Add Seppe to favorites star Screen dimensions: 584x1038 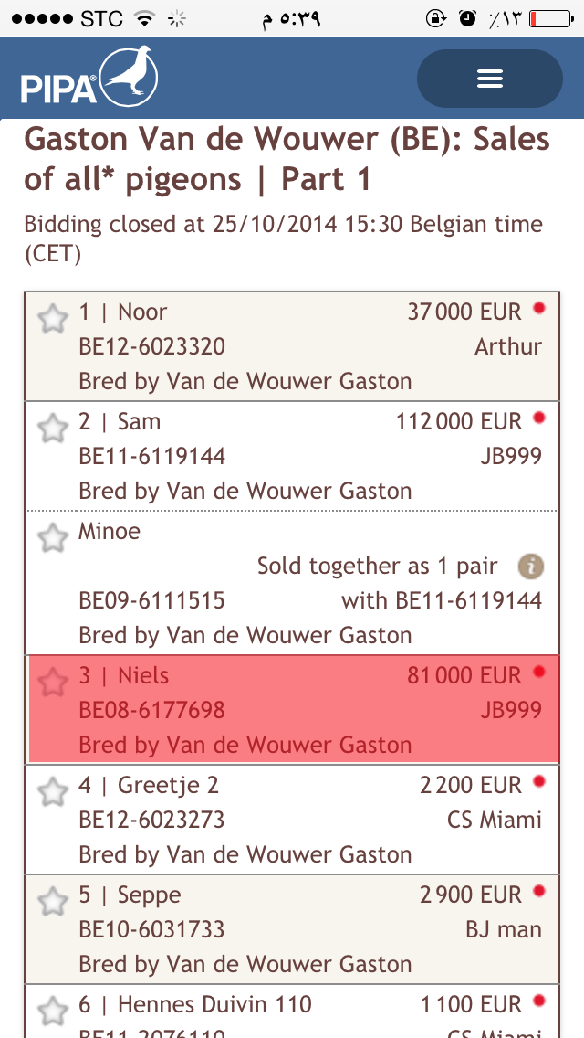point(53,901)
